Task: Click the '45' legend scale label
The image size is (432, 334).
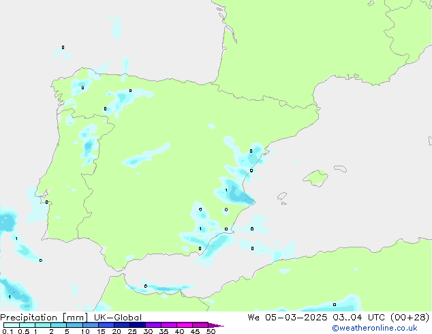Action: [x=195, y=331]
